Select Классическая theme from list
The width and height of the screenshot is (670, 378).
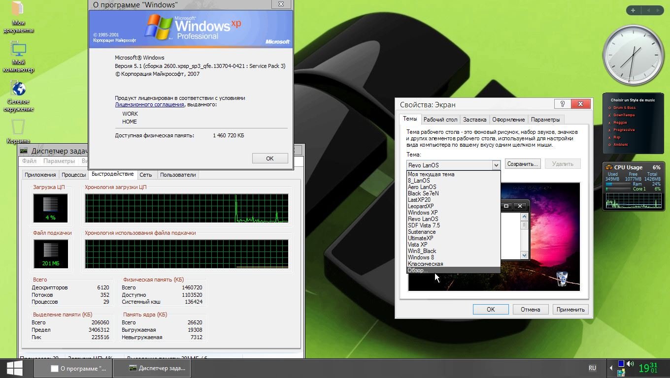453,264
